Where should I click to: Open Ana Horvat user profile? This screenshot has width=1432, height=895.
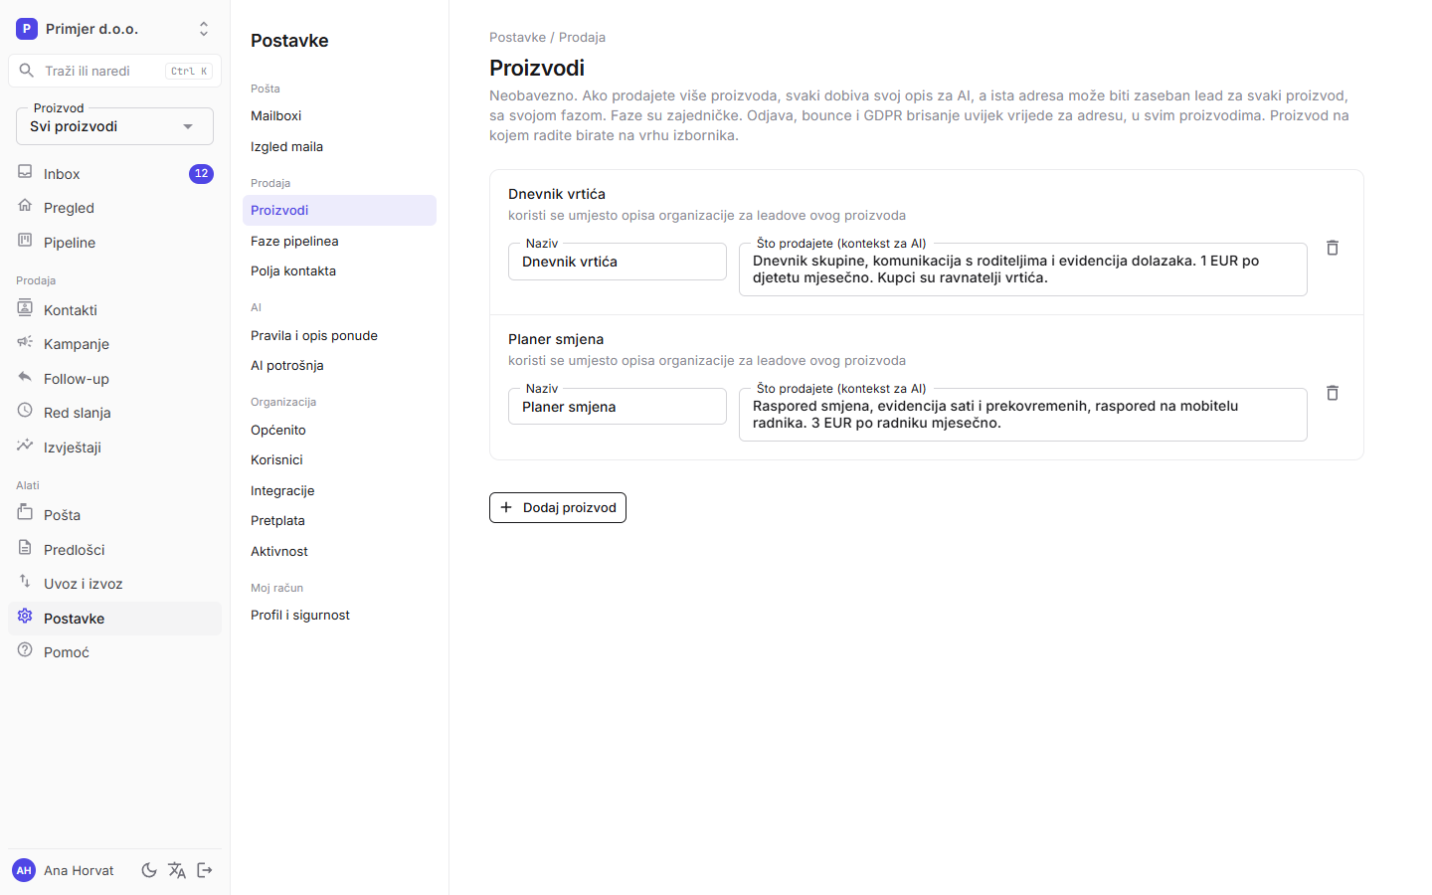coord(65,870)
